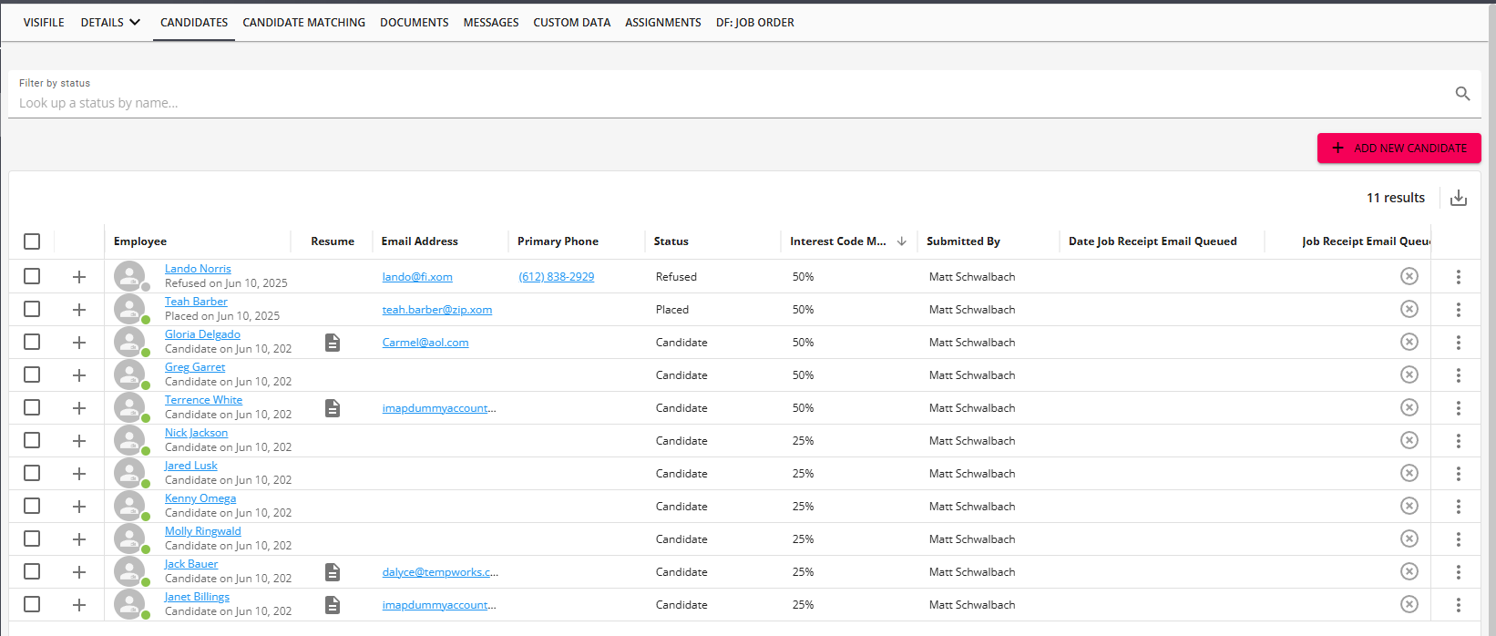Expand the Teah Barber row with plus

tap(79, 310)
